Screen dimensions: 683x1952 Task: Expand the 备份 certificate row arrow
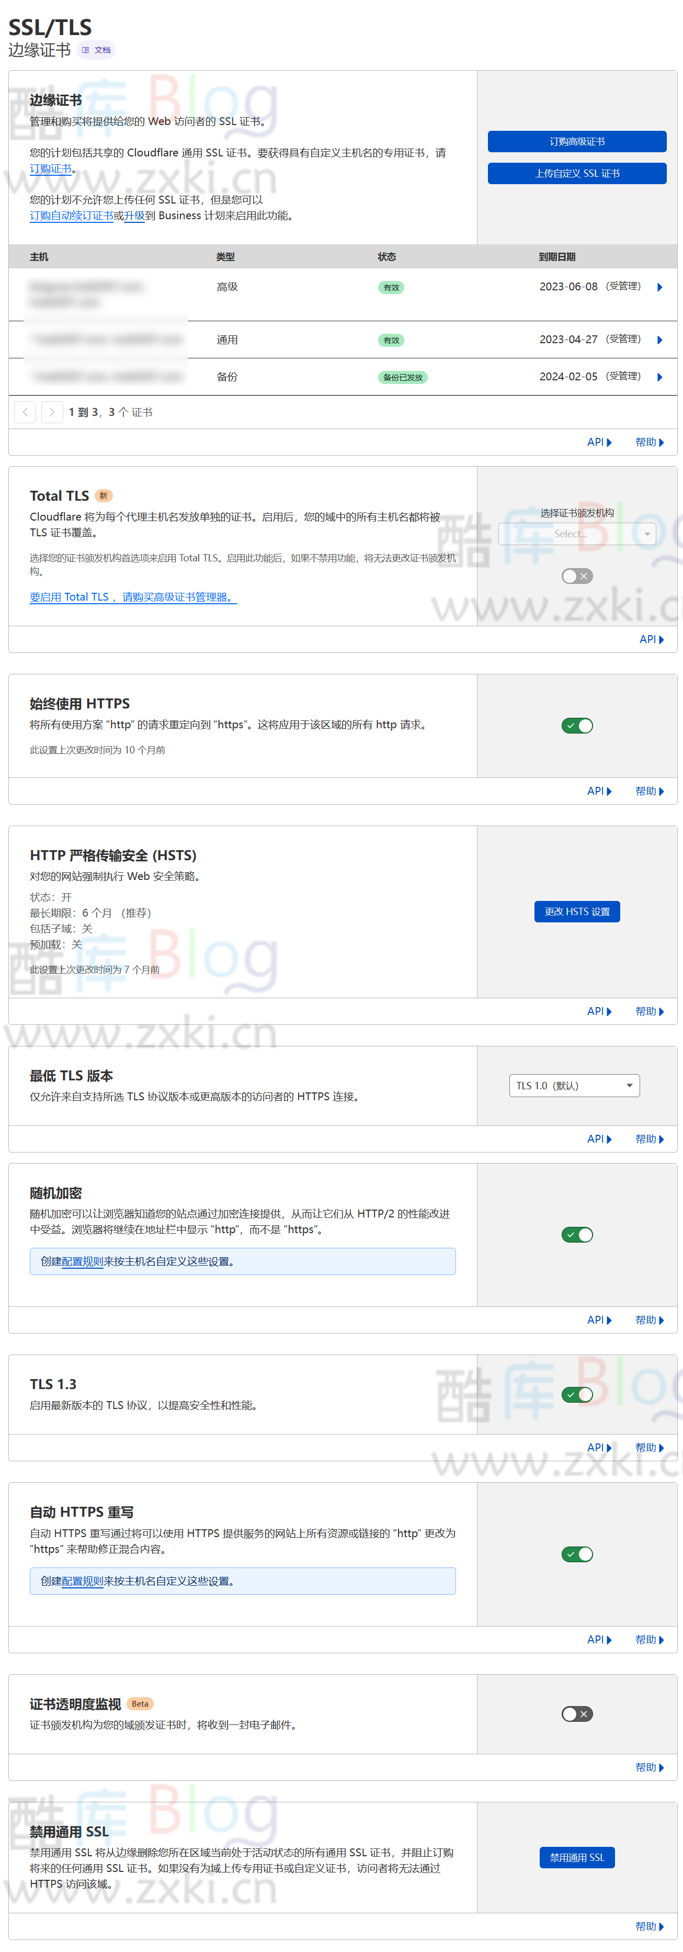(x=659, y=377)
